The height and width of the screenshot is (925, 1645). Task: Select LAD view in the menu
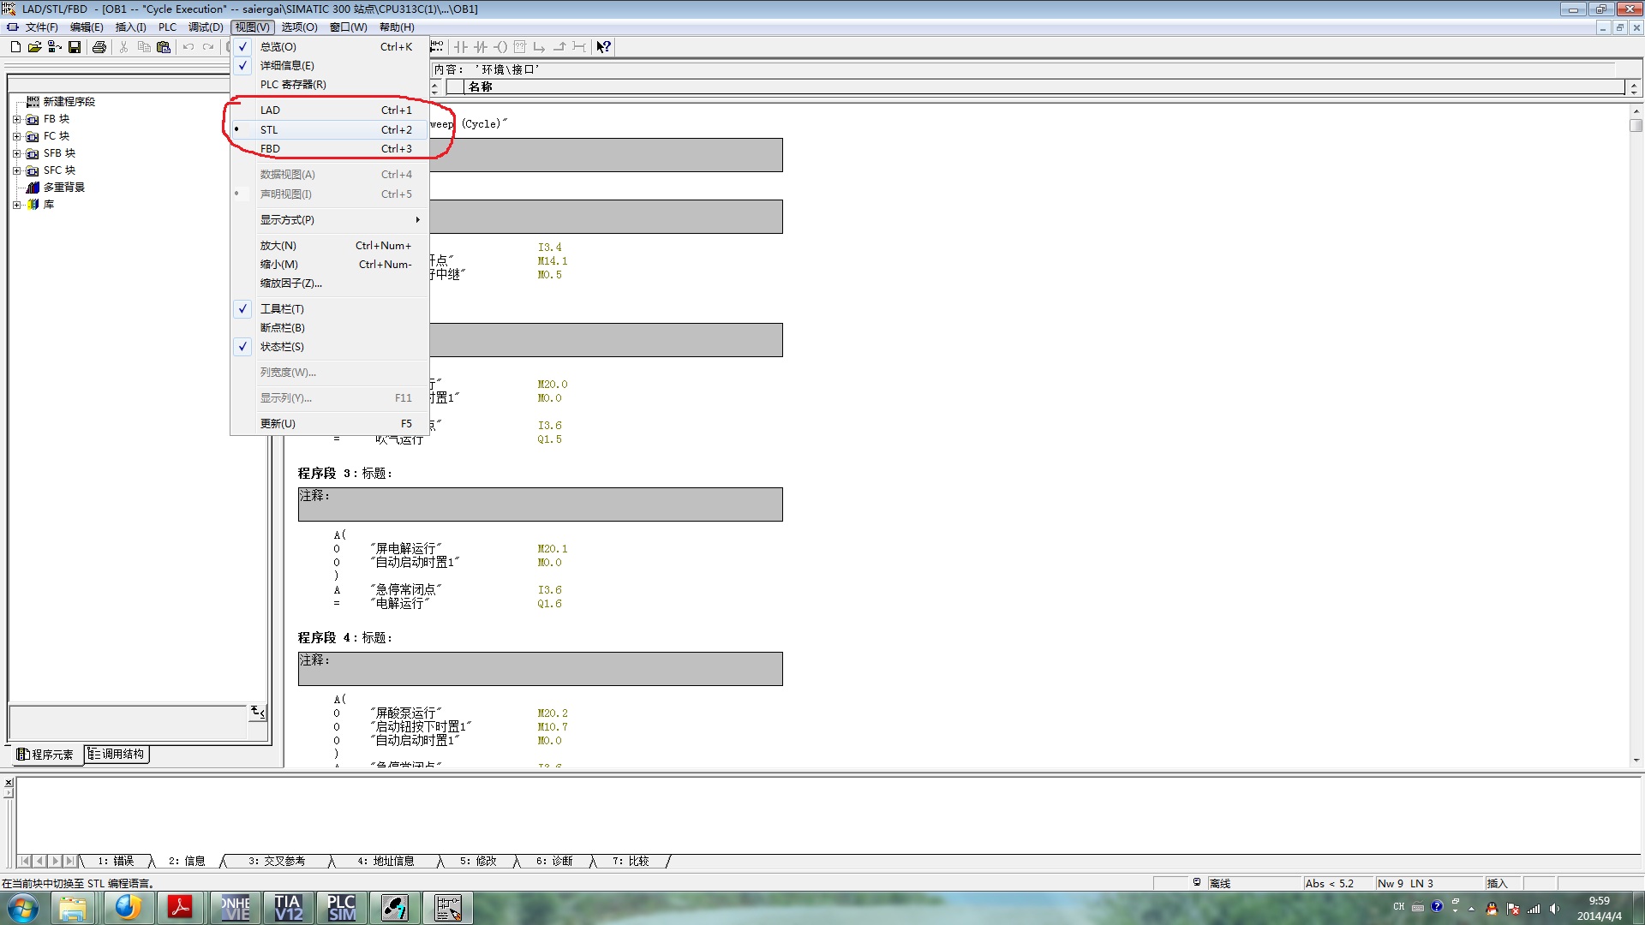[270, 110]
